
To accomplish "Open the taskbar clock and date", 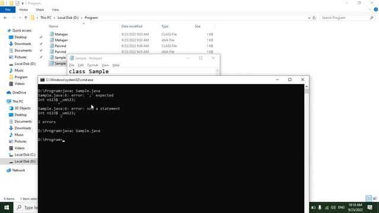I will click(355, 208).
